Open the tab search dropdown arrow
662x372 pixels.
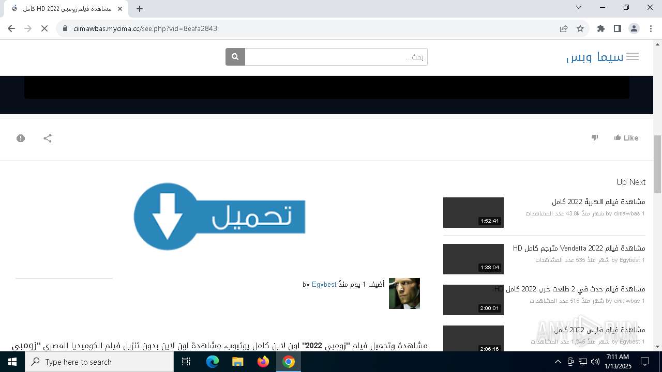(579, 7)
